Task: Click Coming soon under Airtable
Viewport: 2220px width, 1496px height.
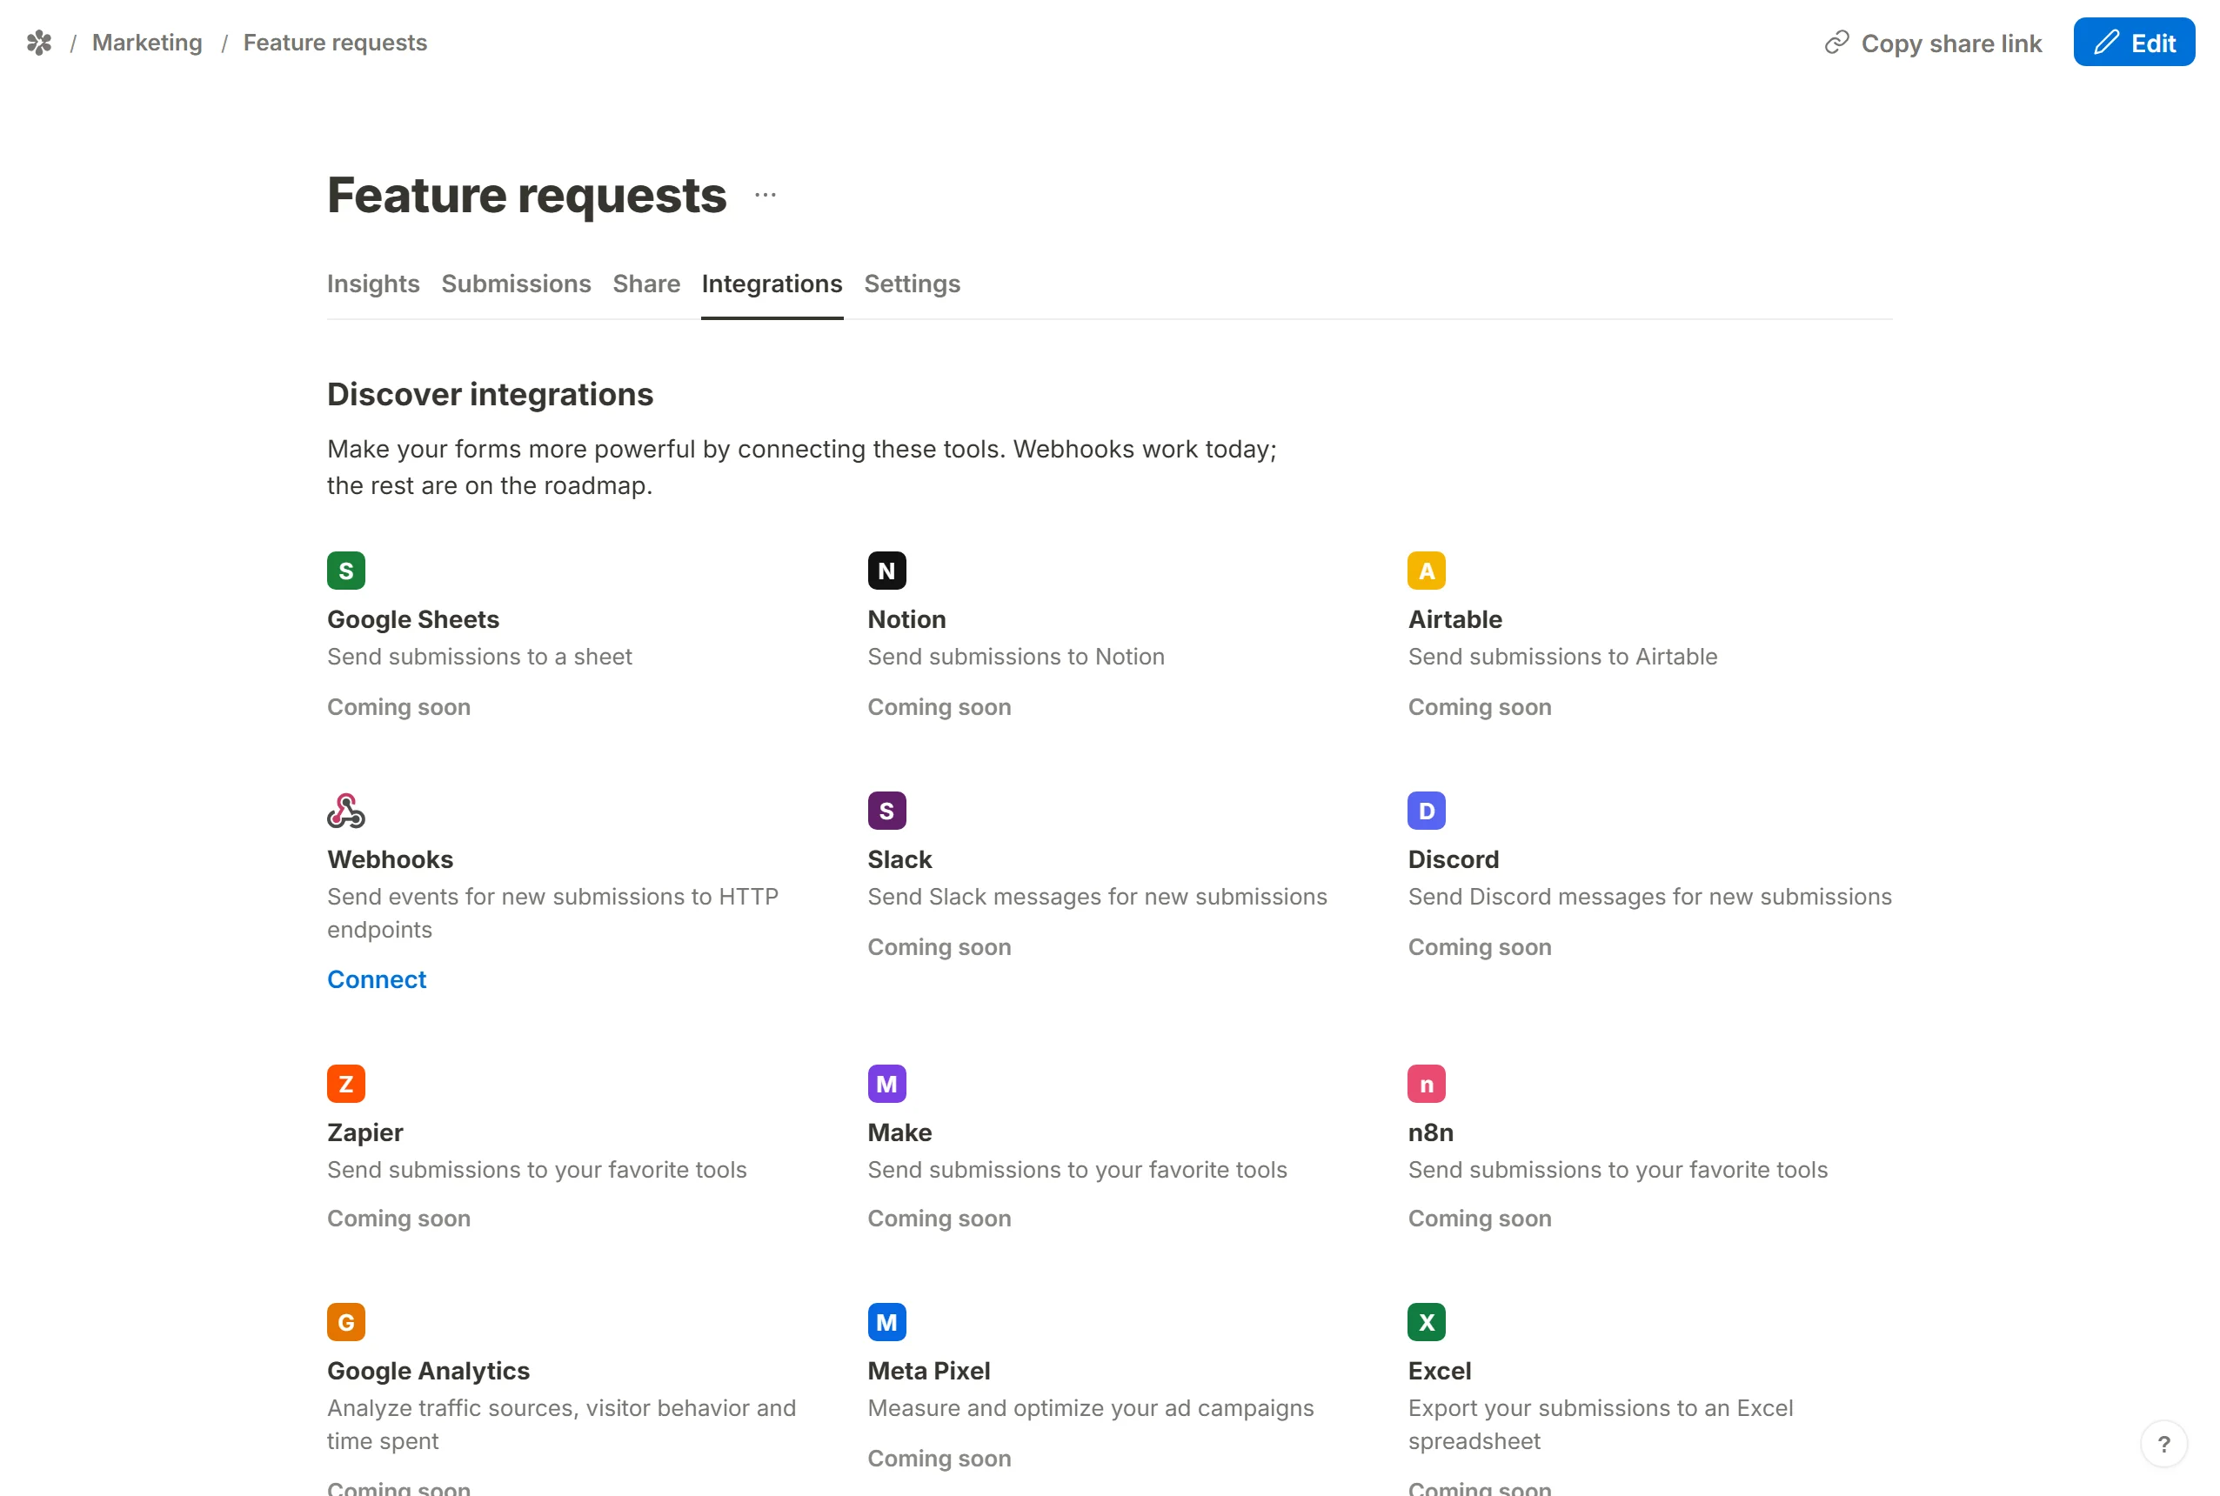Action: point(1480,707)
